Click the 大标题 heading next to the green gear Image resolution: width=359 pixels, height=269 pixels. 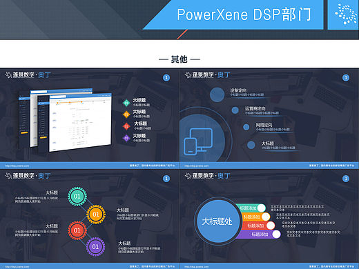(x=52, y=192)
